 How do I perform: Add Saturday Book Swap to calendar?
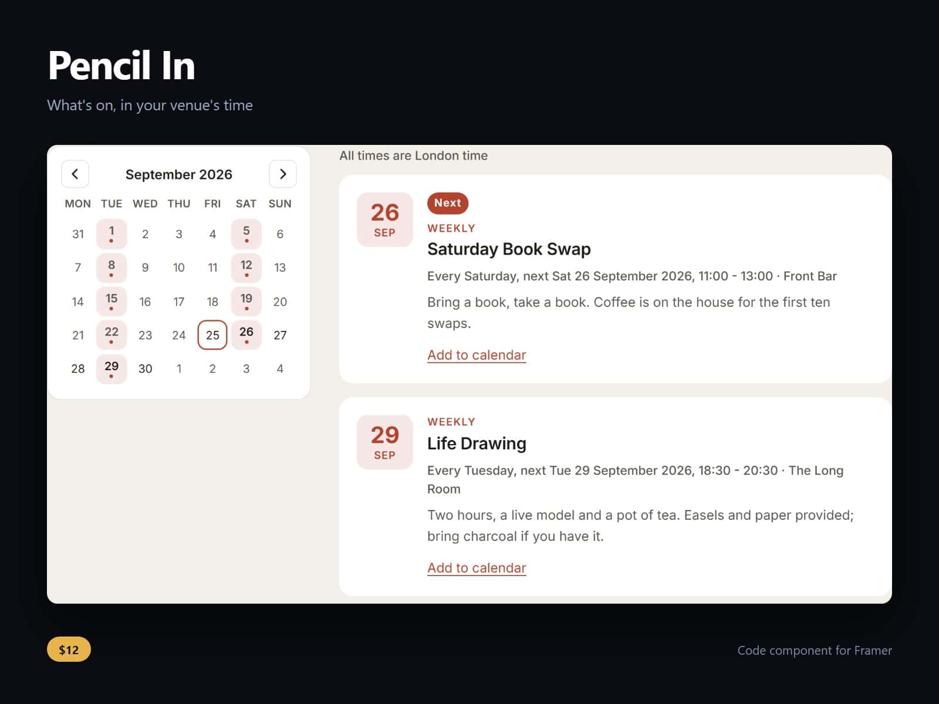point(477,355)
